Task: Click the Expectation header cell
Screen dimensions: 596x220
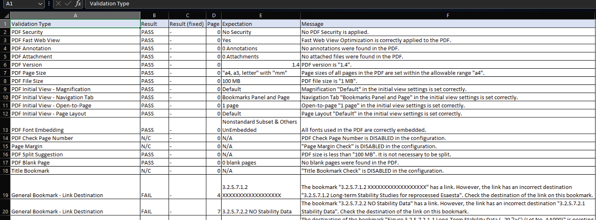Action: [261, 24]
